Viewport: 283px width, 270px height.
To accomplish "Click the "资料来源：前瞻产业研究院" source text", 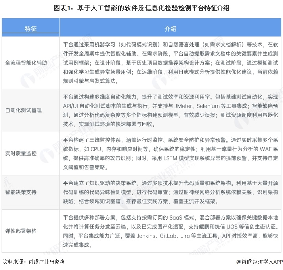I will (33, 262).
